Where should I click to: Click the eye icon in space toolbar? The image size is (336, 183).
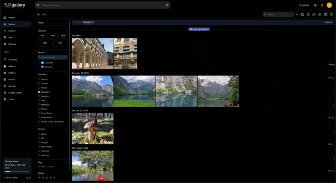[314, 14]
